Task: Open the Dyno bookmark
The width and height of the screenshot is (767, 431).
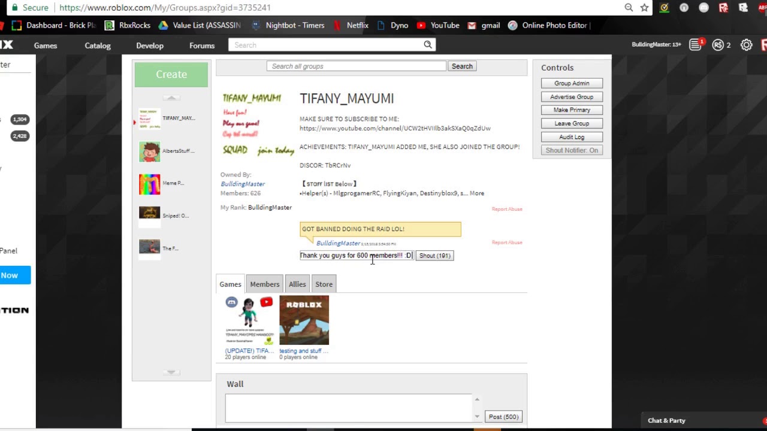Action: click(392, 25)
